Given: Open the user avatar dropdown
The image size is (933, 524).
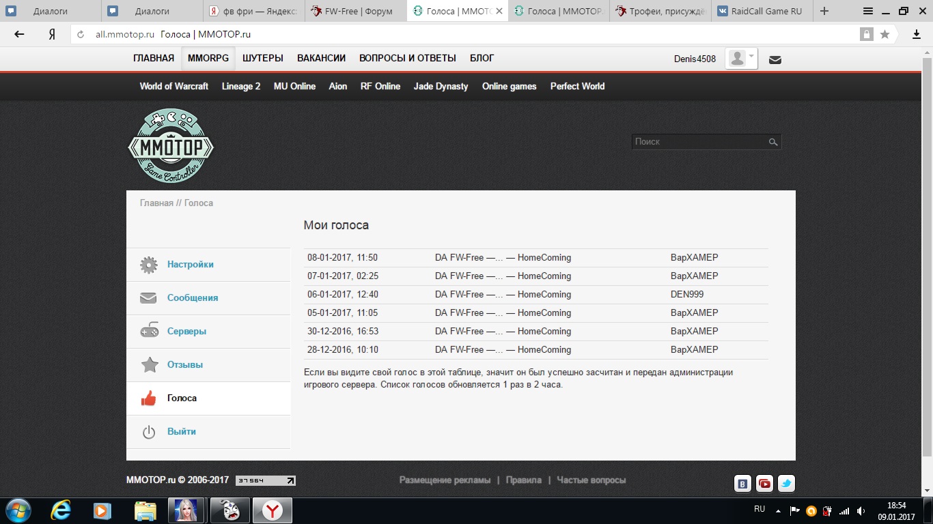Looking at the screenshot, I should 742,59.
